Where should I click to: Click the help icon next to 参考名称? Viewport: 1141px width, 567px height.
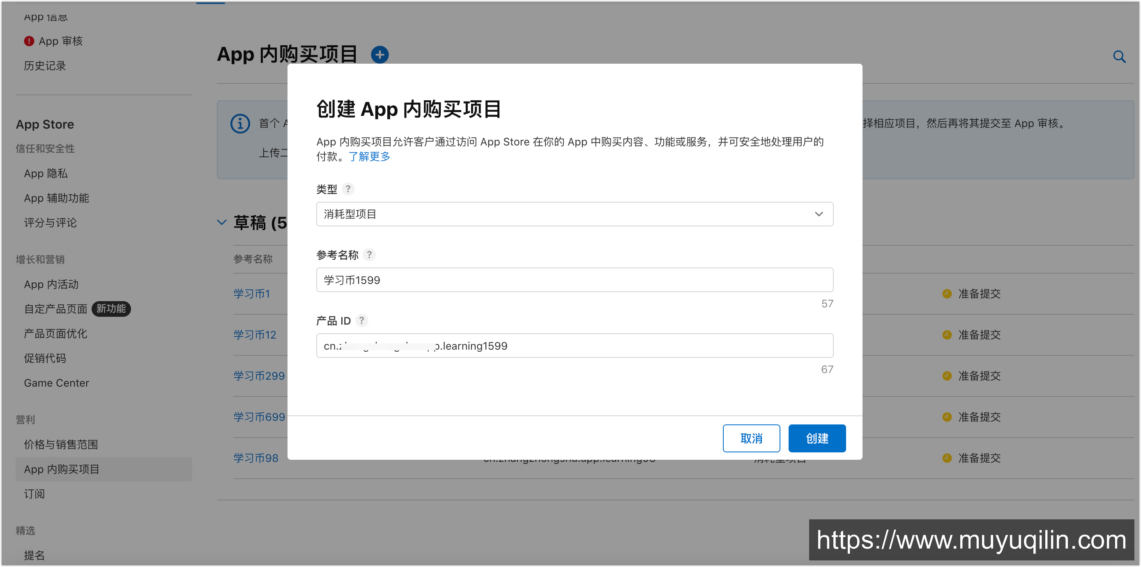(x=369, y=255)
